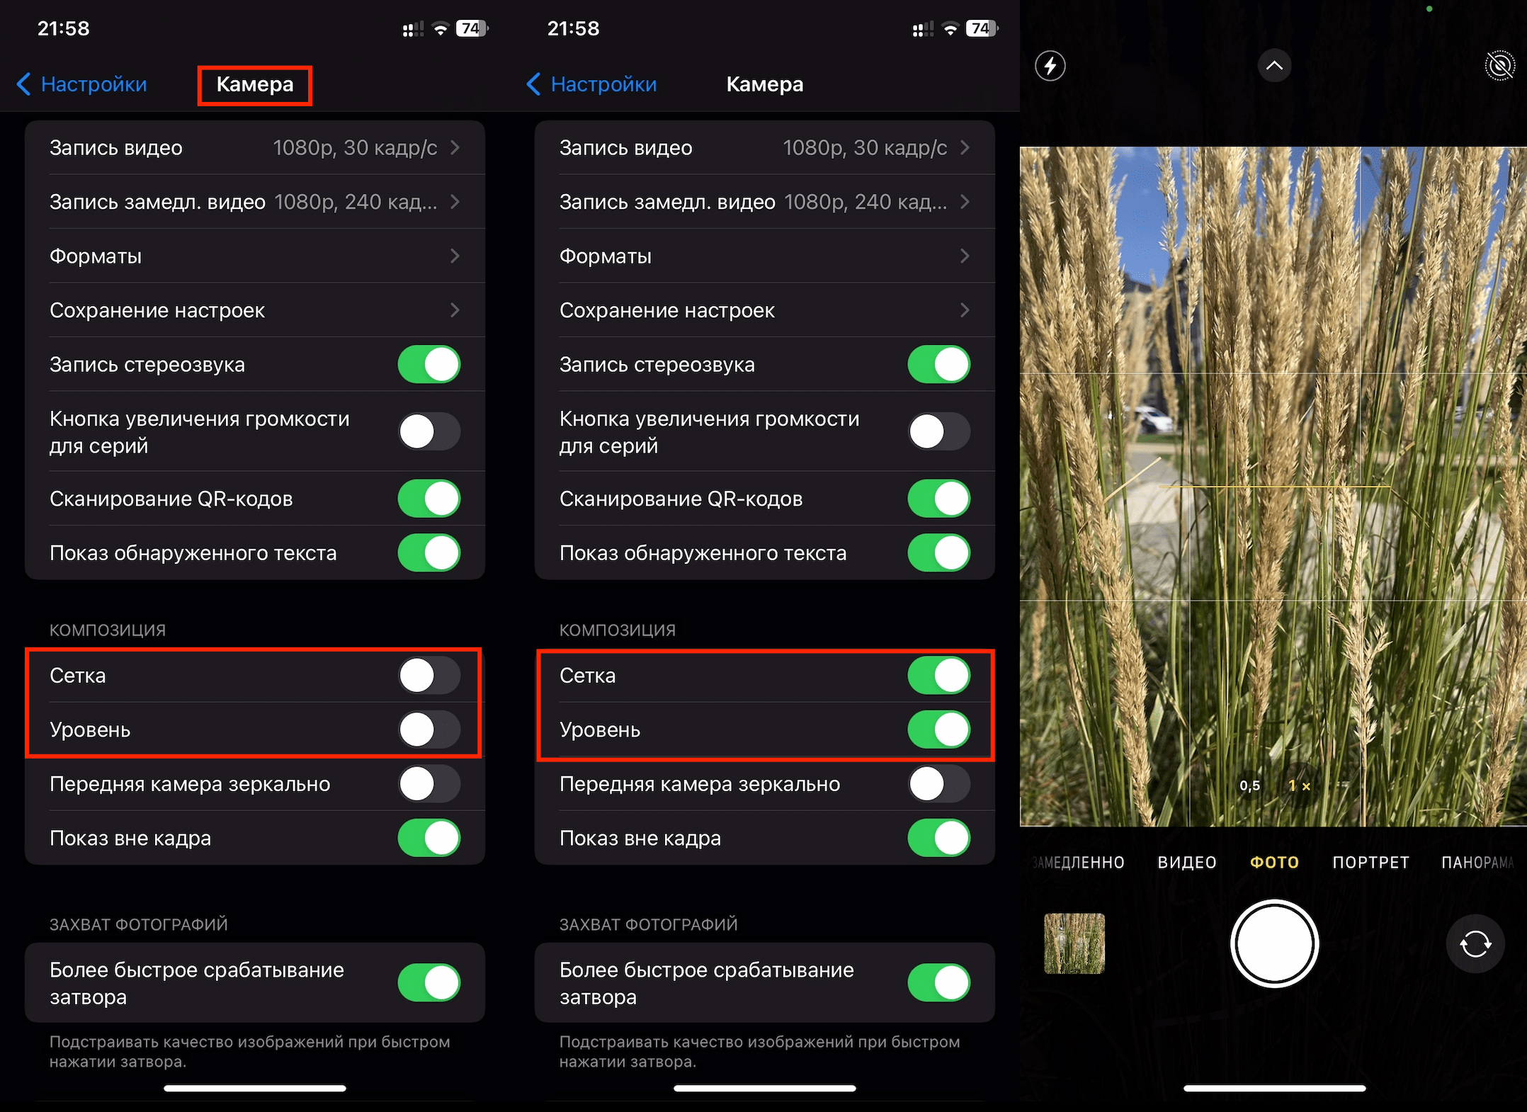
Task: Select the 0,5 zoom level
Action: (x=1250, y=785)
